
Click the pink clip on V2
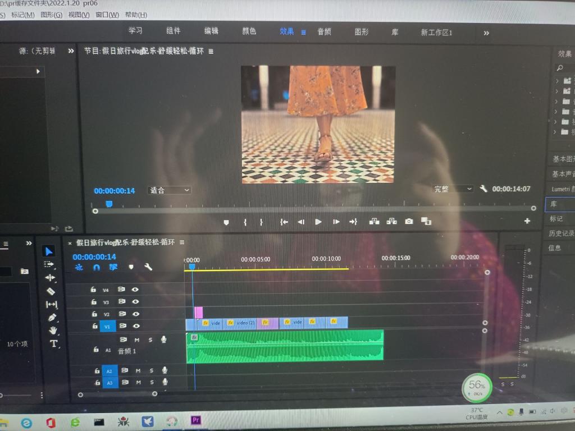[198, 313]
